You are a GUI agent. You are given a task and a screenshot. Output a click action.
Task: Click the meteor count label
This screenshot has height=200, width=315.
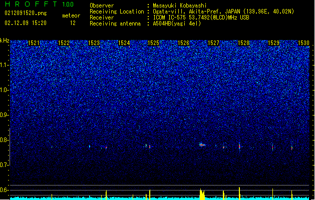coord(71,15)
